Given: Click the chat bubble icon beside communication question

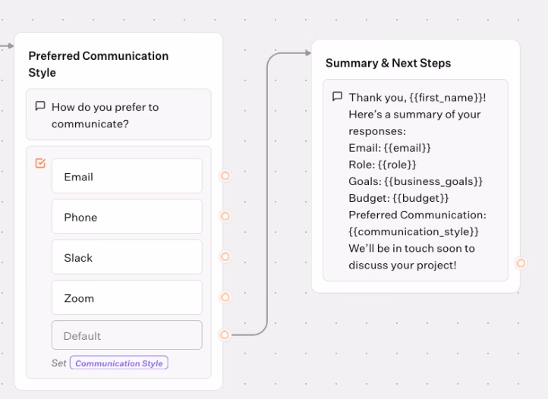Looking at the screenshot, I should [40, 106].
